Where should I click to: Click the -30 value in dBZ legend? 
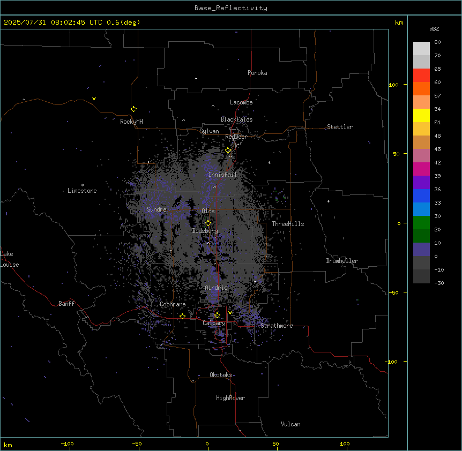point(439,283)
